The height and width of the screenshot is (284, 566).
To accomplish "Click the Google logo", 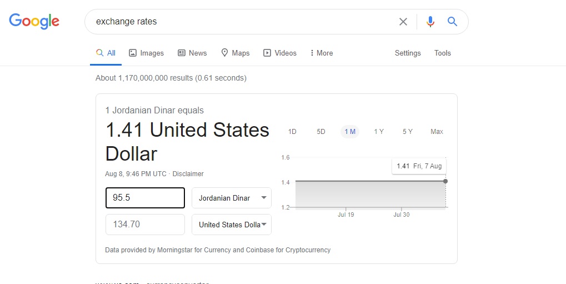I will [x=34, y=22].
